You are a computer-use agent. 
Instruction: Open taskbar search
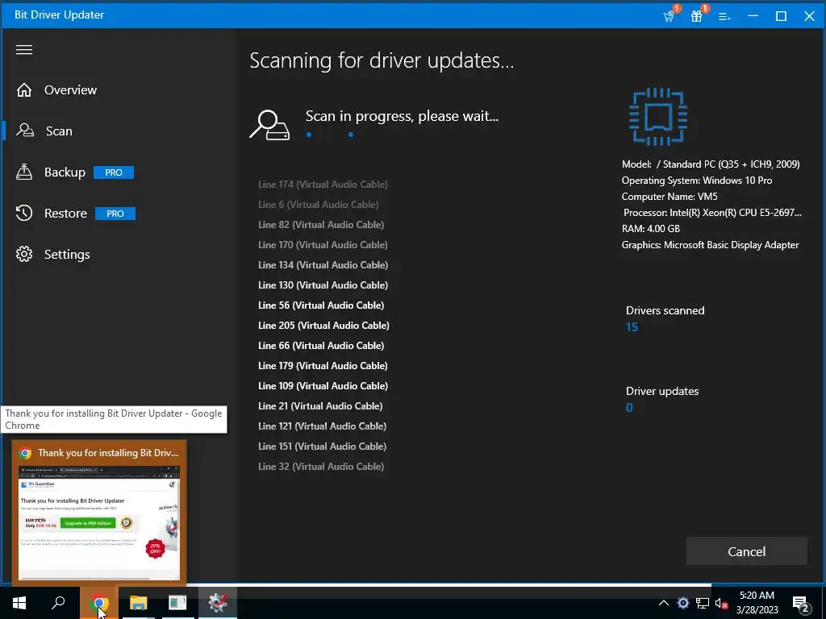pyautogui.click(x=58, y=603)
